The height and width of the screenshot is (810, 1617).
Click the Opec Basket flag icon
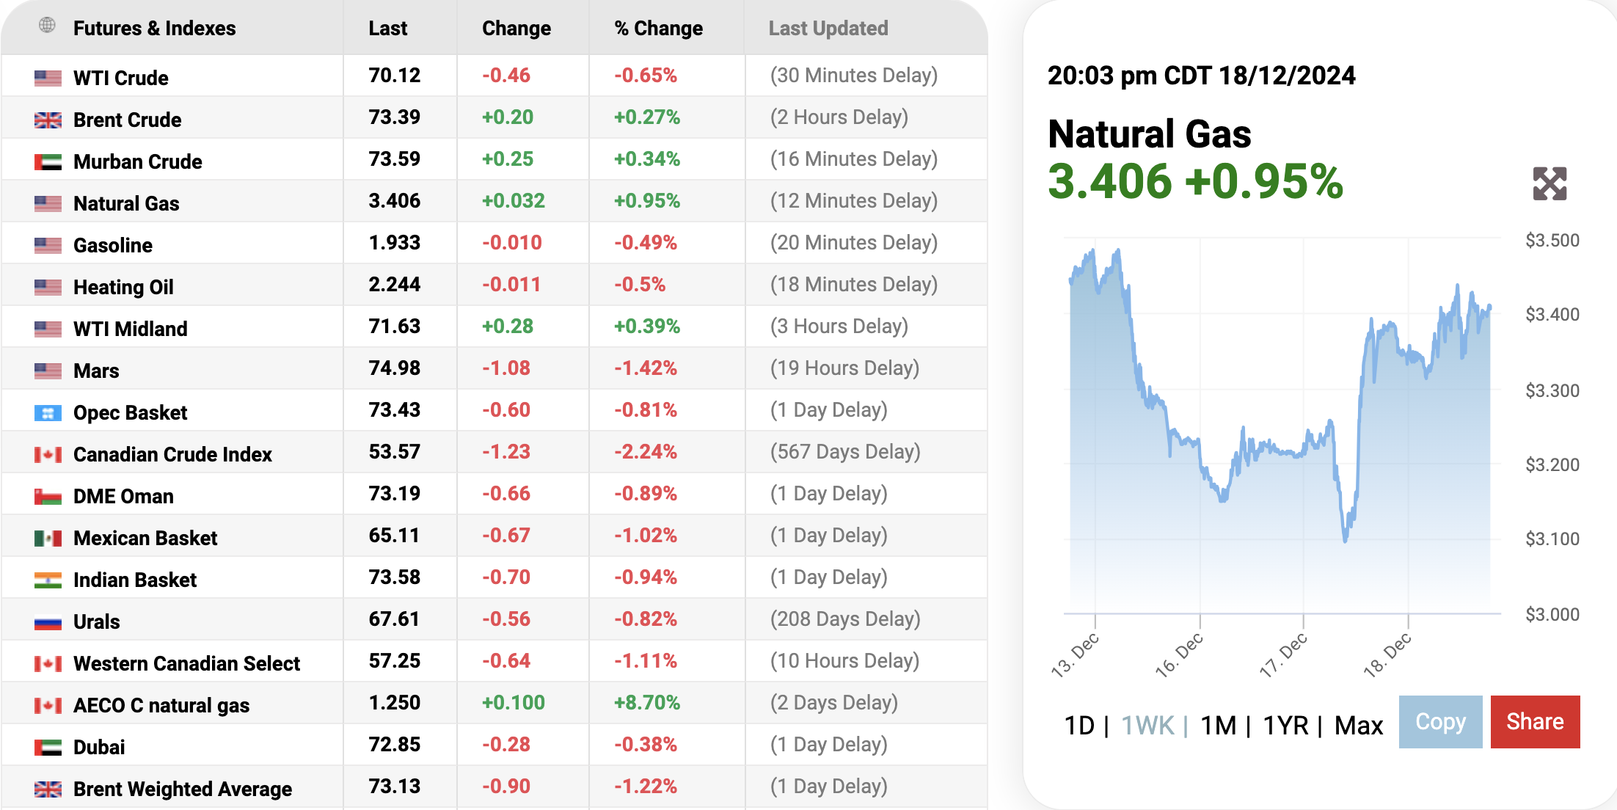[48, 413]
